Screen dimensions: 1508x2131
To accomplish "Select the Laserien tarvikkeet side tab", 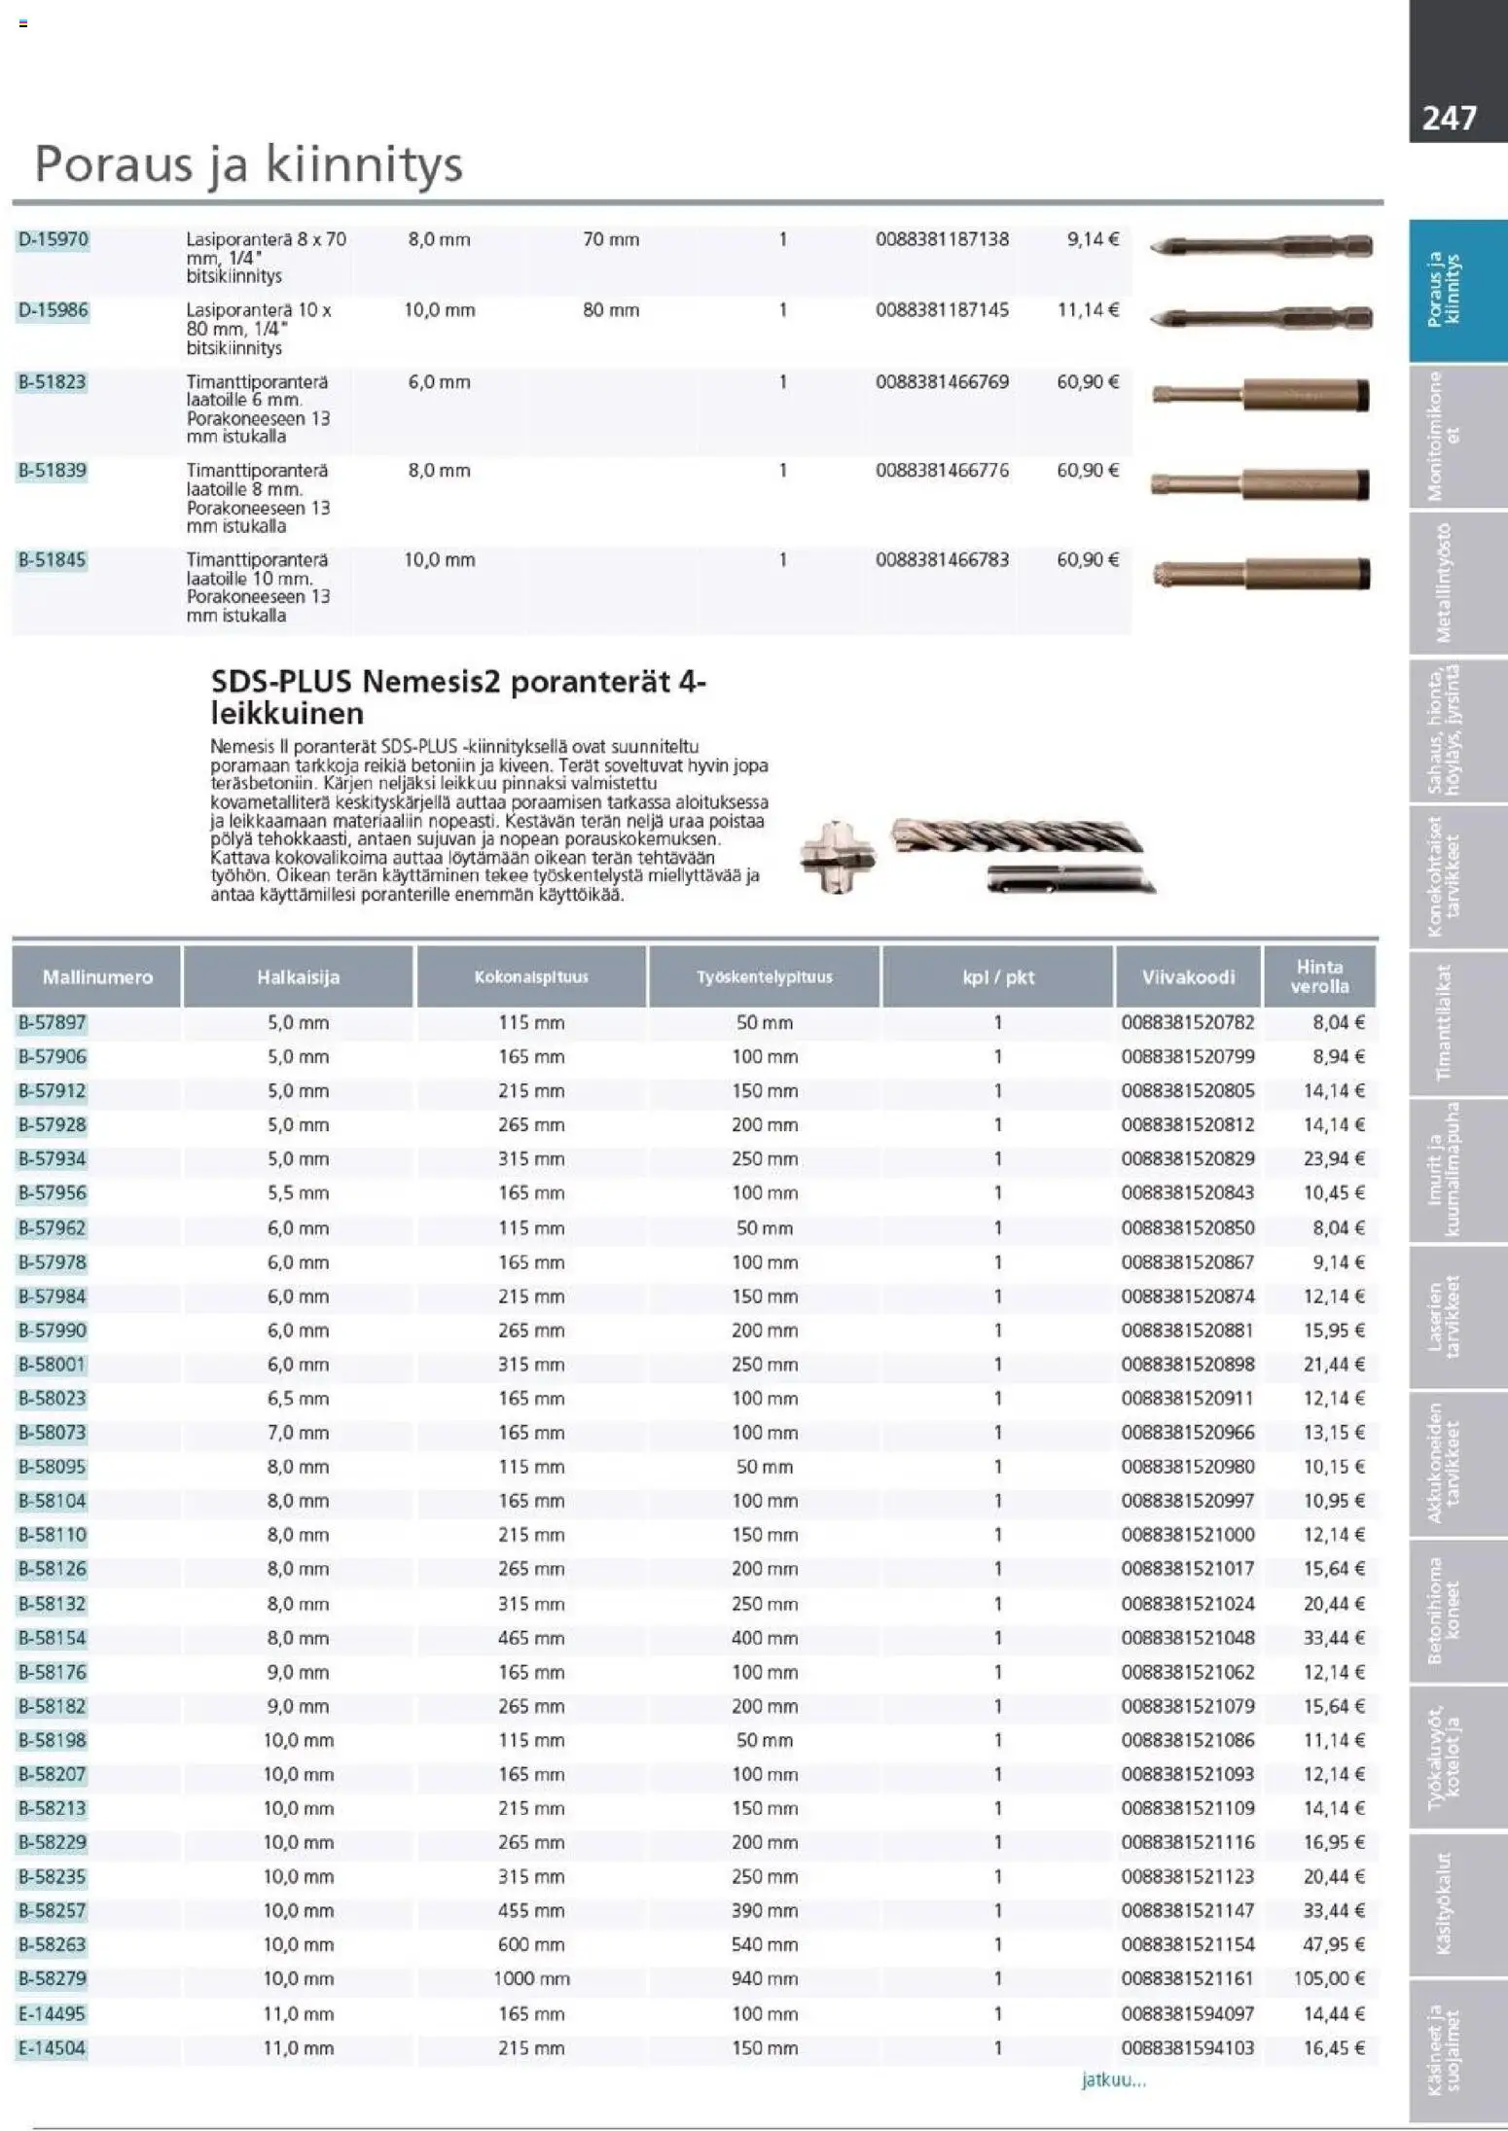I will tap(1457, 1318).
